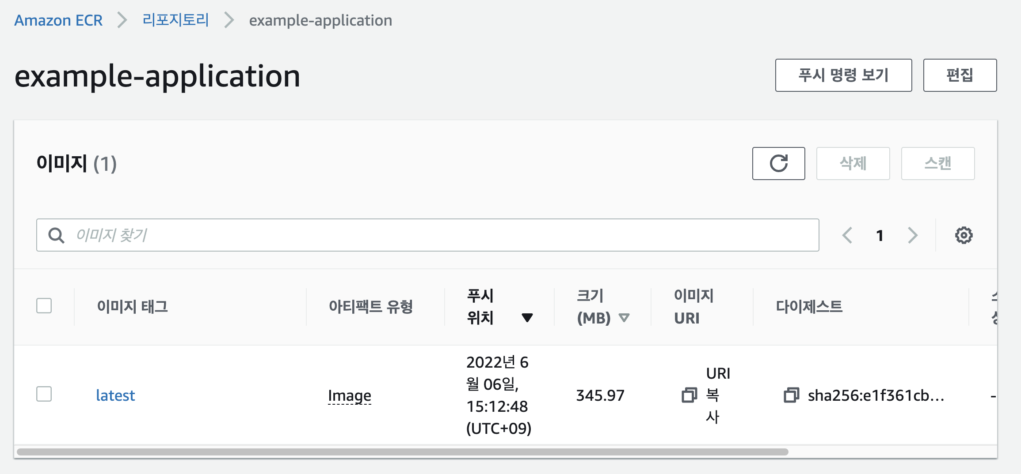
Task: Select all images header checkbox
Action: pos(44,306)
